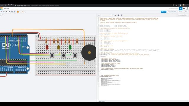189x106 pixels.
Task: Expand the wire color dropdown arrow
Action: point(20,12)
